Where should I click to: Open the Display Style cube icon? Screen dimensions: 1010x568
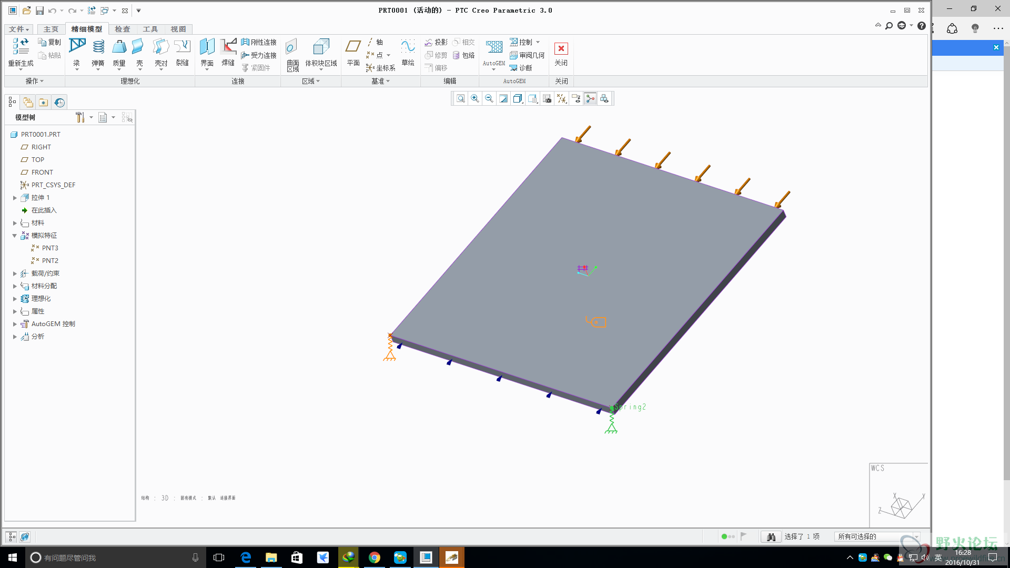(x=518, y=99)
